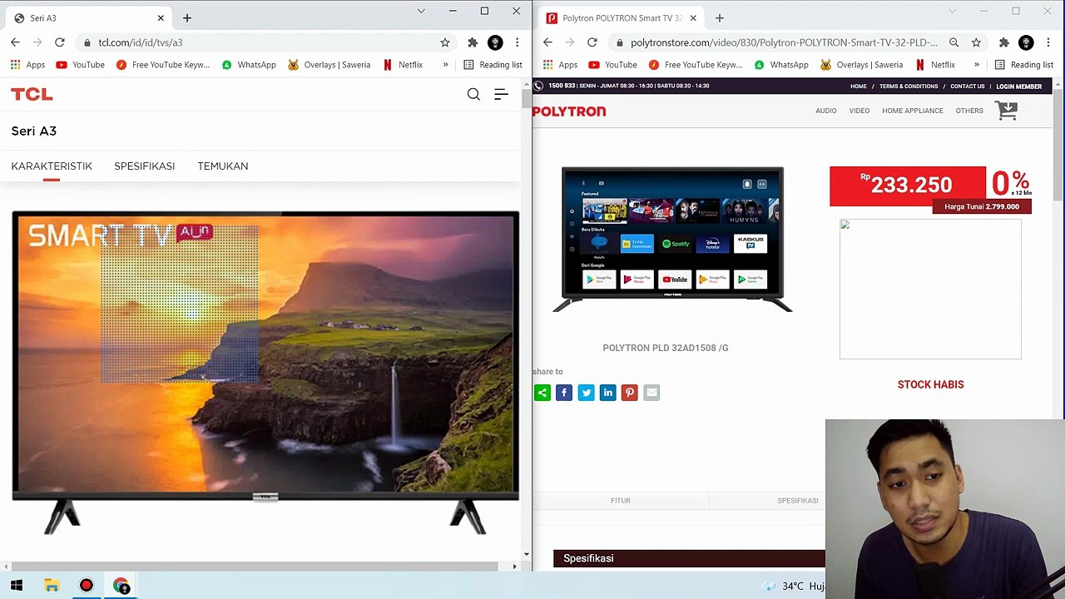Open the Polytron shopping cart

coord(1007,111)
